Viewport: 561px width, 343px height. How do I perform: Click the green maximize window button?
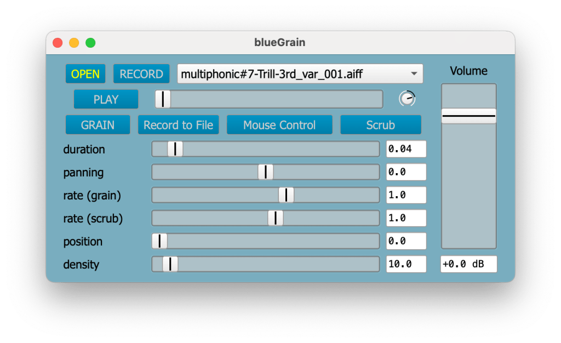(x=90, y=43)
